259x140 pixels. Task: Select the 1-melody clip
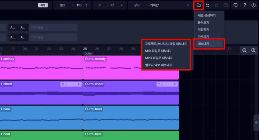(41, 68)
